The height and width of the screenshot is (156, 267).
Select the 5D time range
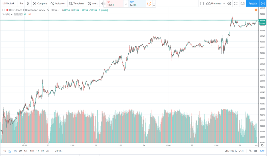10,151
